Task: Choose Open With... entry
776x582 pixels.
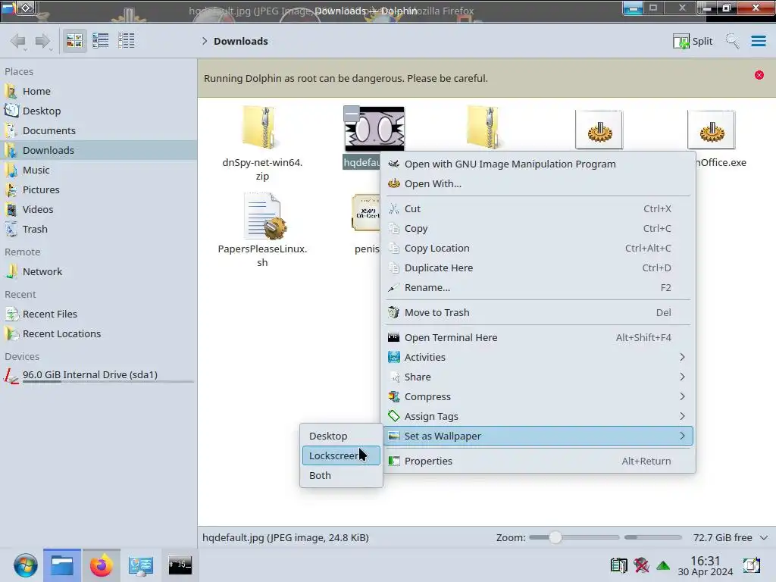Action: pyautogui.click(x=538, y=184)
